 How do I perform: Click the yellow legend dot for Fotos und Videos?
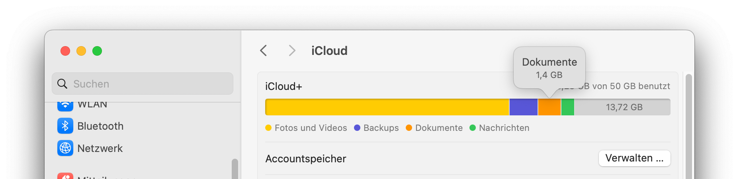click(x=268, y=128)
